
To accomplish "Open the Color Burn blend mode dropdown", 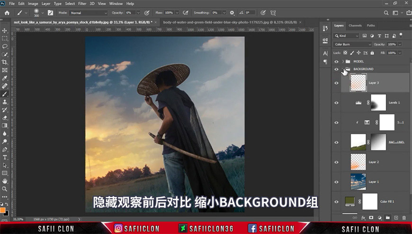I will click(x=352, y=45).
